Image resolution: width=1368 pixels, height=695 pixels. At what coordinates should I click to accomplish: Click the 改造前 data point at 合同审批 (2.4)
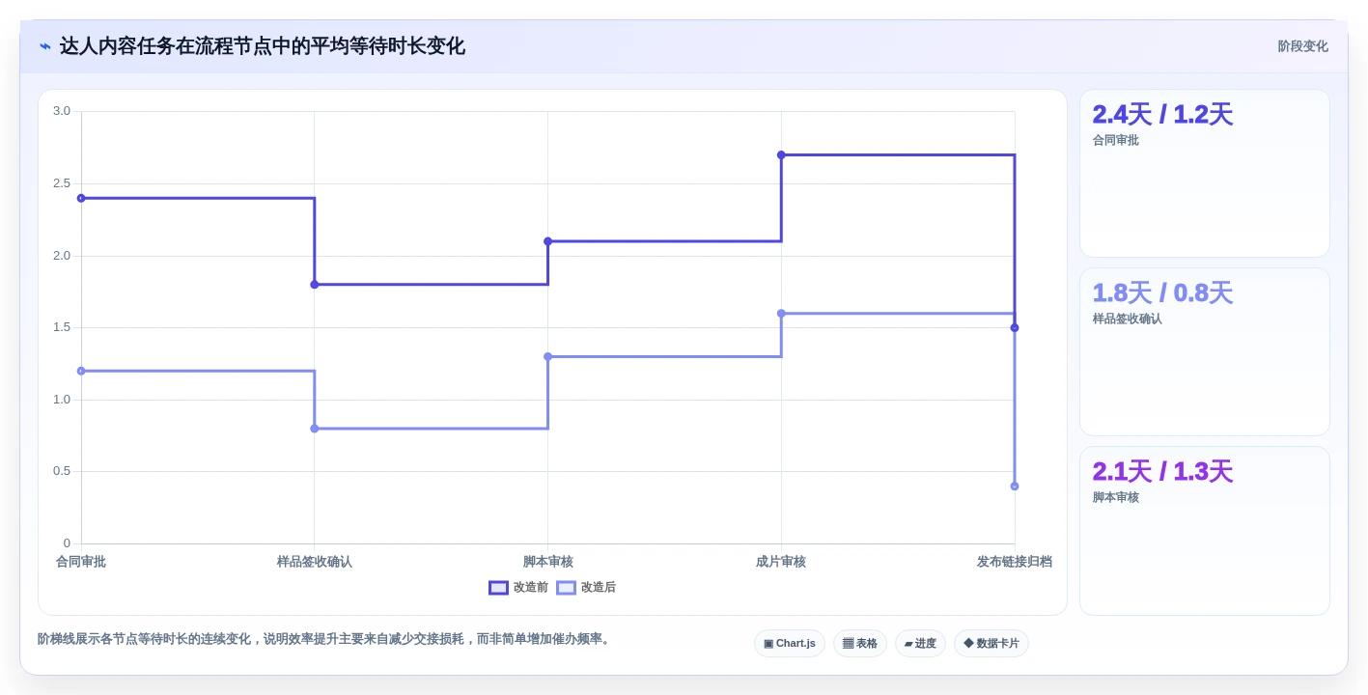[81, 198]
